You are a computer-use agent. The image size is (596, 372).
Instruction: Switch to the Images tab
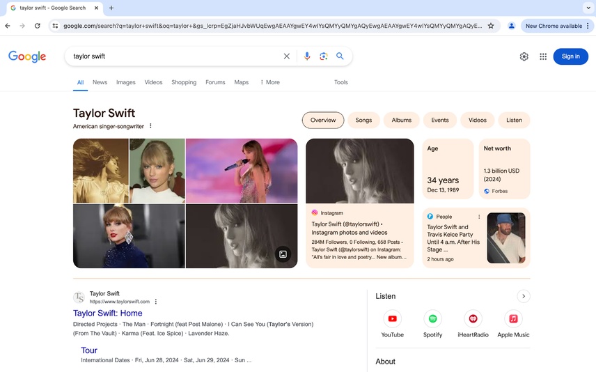[126, 82]
